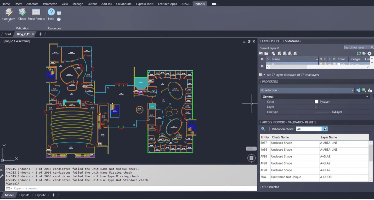Open the Configure tool in the Validation panel

point(9,14)
